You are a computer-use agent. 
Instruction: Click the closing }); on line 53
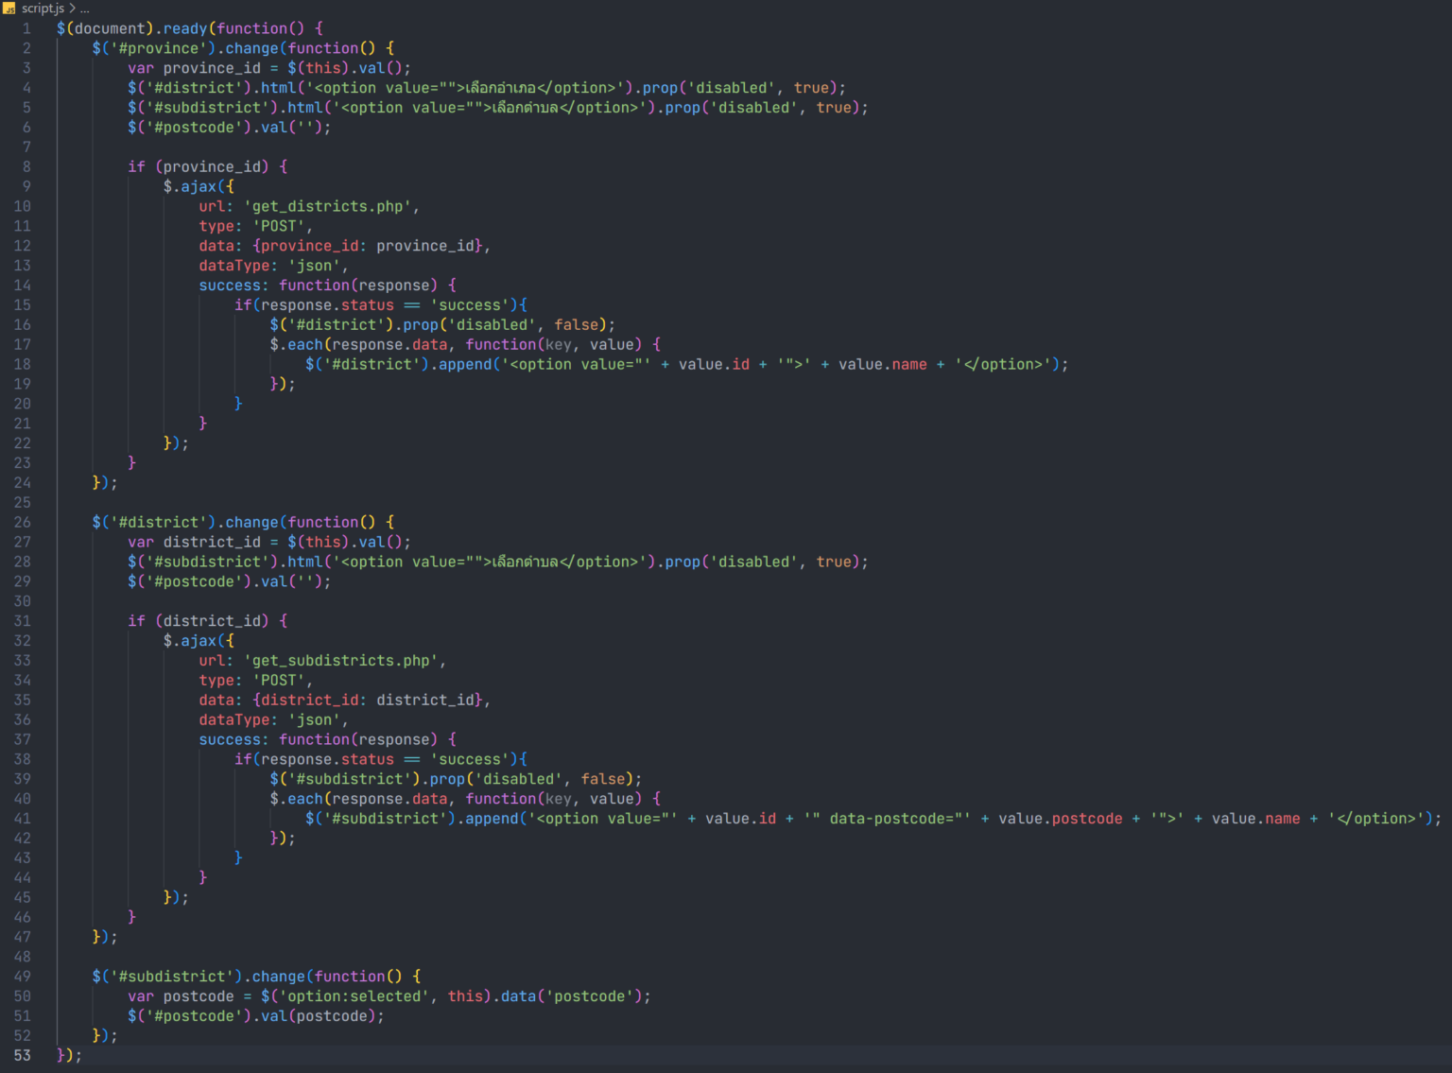[x=66, y=1055]
